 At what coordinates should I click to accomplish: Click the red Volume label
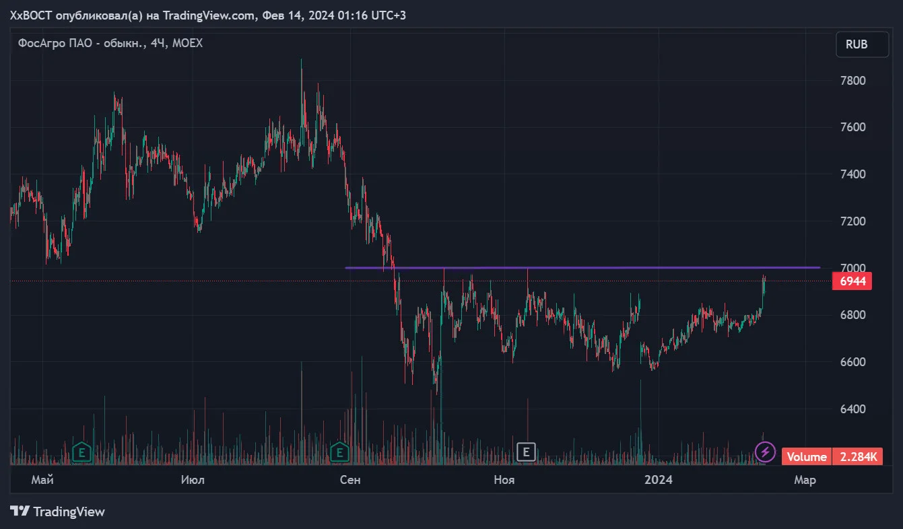pyautogui.click(x=807, y=457)
